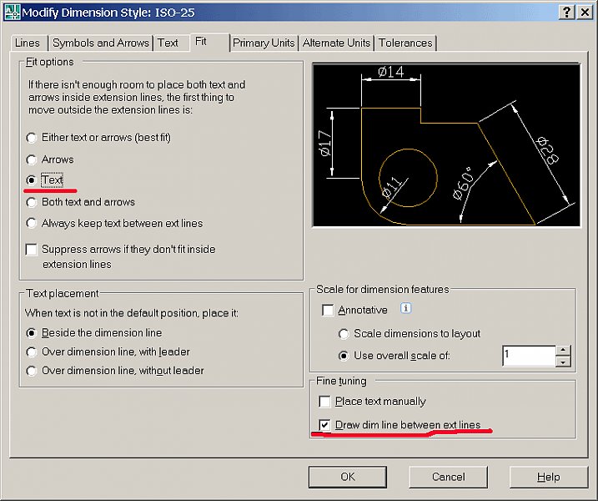The height and width of the screenshot is (501, 598).
Task: Close the Modify Dimension Style dialog
Action: tap(585, 13)
